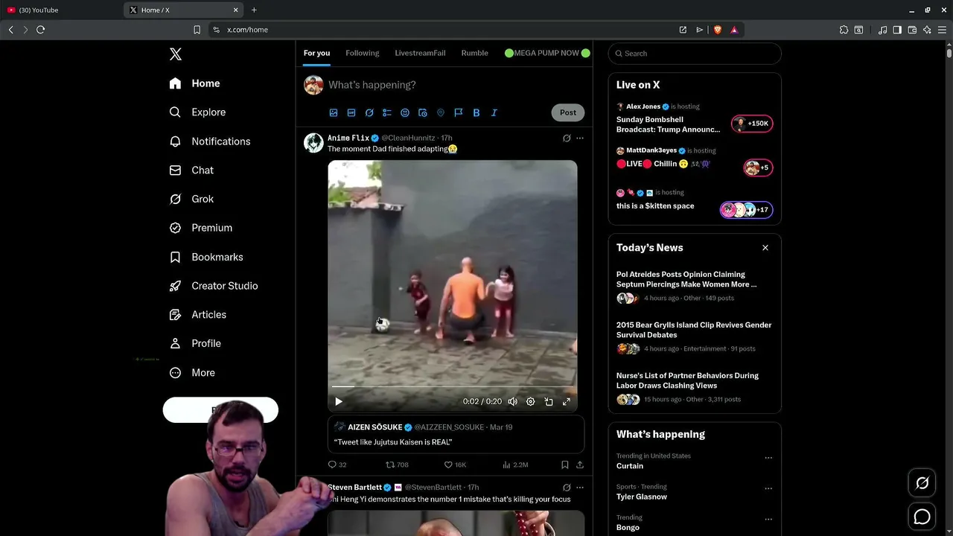Insert a GIF into the post
Viewport: 953px width, 536px height.
[351, 112]
